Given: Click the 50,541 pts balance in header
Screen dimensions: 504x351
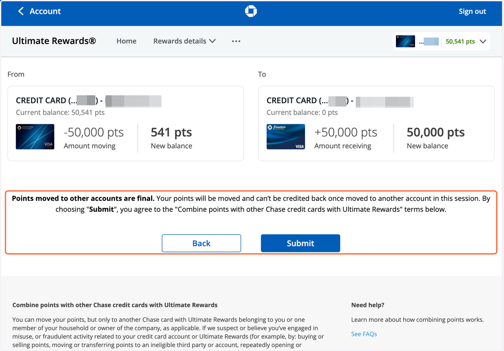Looking at the screenshot, I should (x=460, y=42).
